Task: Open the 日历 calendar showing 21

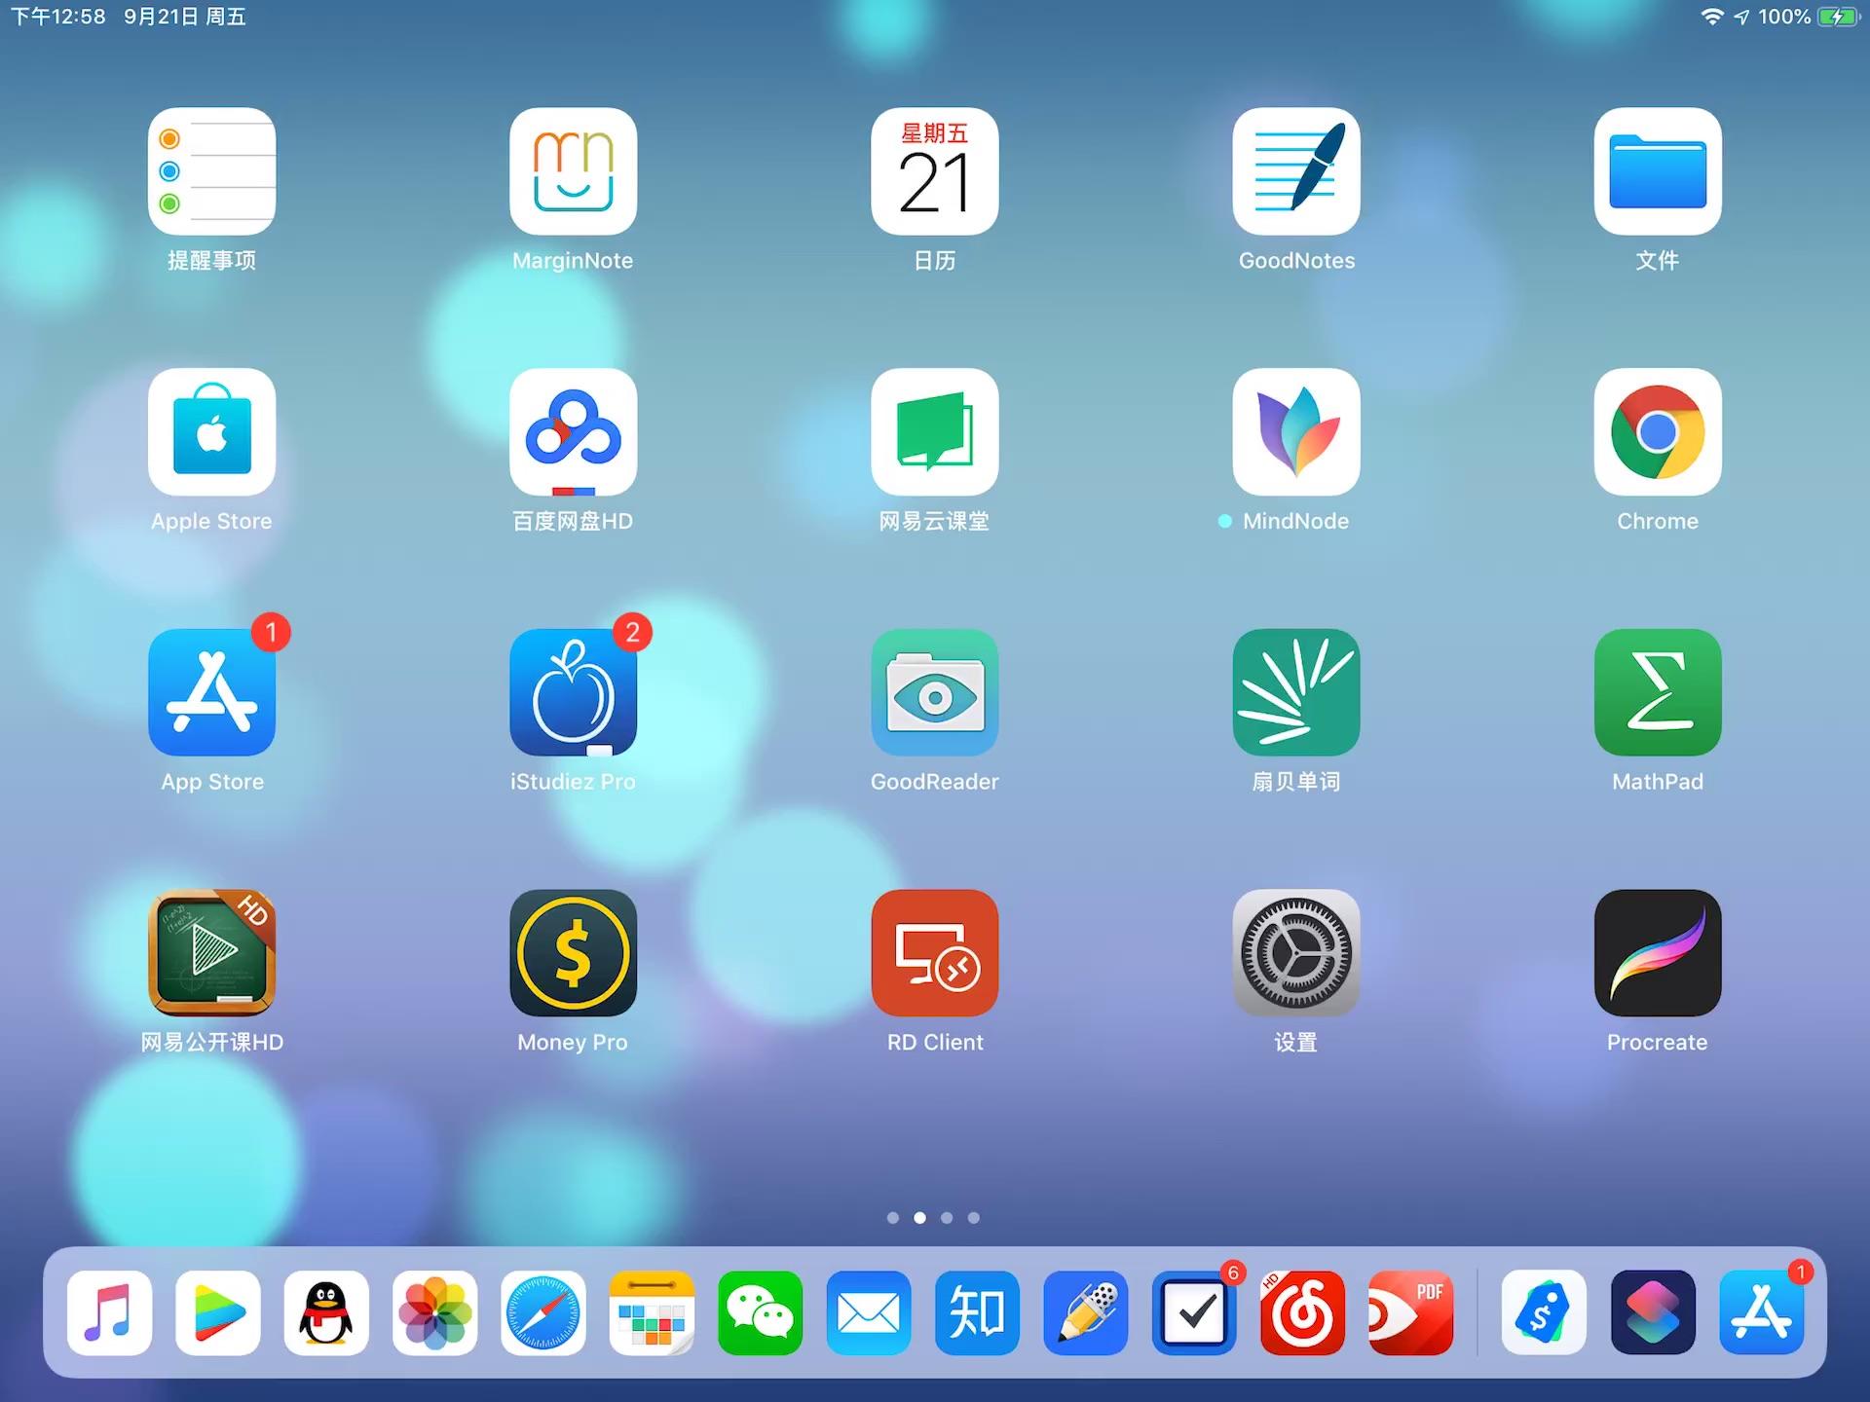Action: (x=935, y=172)
